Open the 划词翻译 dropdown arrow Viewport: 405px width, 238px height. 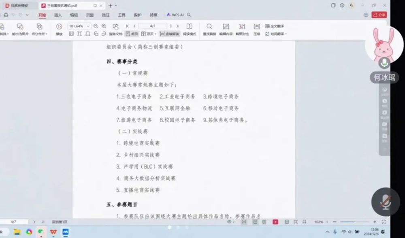(286, 34)
